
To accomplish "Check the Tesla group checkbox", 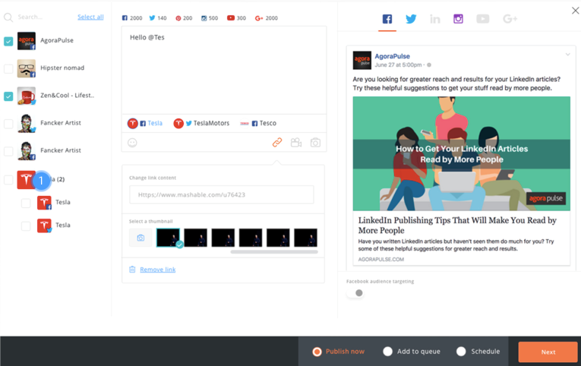I will 8,180.
